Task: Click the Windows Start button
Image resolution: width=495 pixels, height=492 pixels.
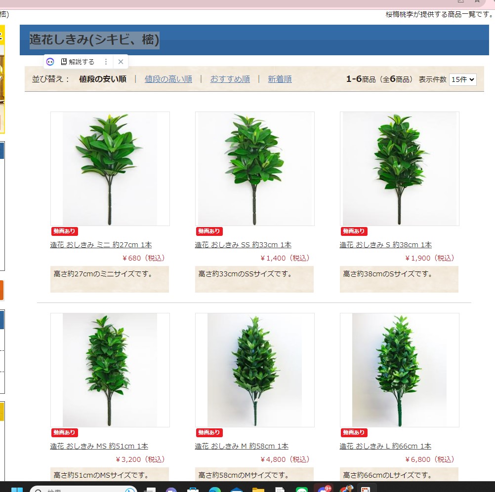Action: click(x=17, y=489)
